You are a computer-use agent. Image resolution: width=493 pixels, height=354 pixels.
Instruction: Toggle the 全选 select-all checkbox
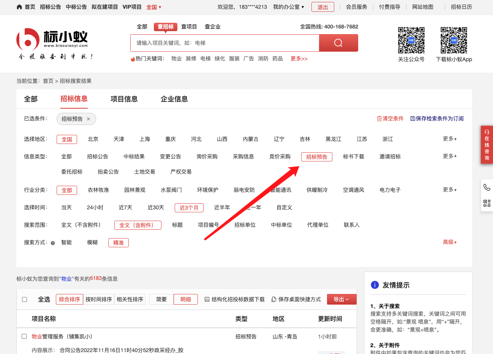25,299
